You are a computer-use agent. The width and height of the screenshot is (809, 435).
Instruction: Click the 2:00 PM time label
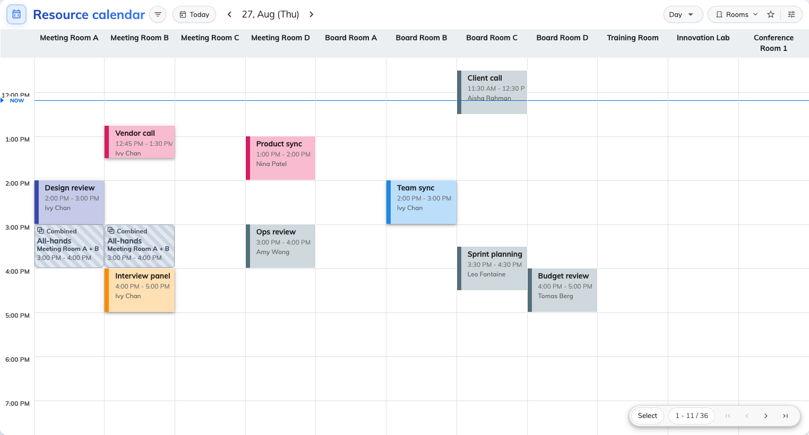pos(18,184)
